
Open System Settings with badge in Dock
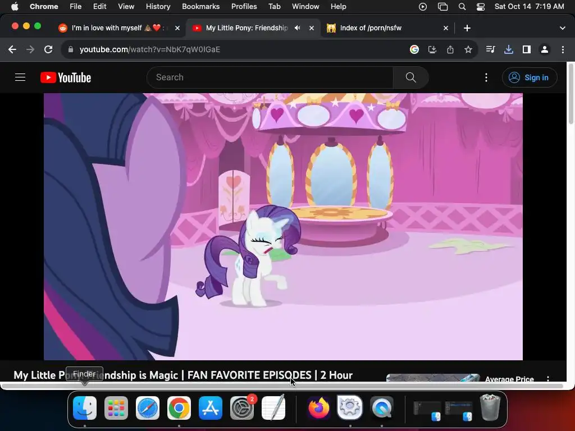pyautogui.click(x=242, y=408)
